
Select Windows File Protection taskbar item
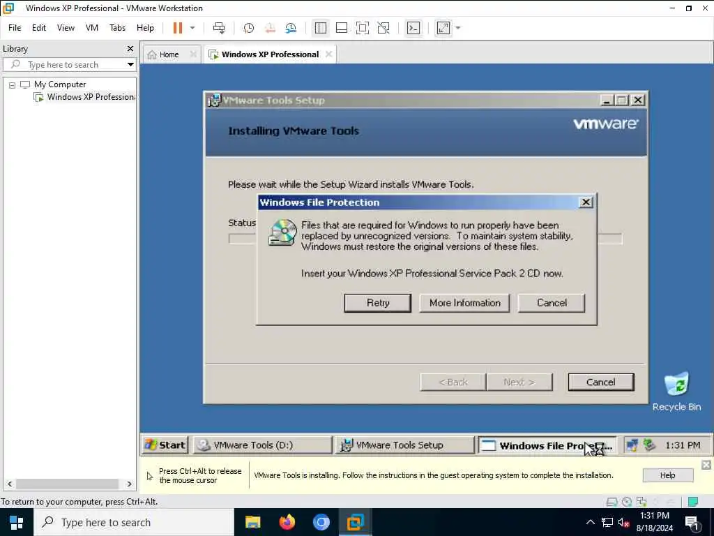point(547,445)
